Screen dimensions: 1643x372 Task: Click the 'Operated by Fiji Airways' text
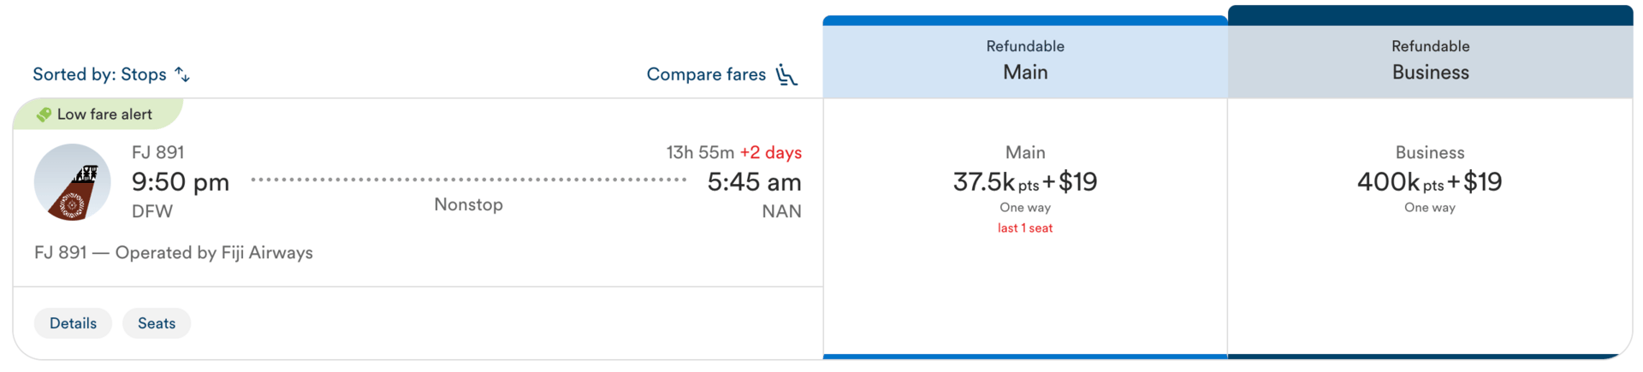click(x=214, y=252)
